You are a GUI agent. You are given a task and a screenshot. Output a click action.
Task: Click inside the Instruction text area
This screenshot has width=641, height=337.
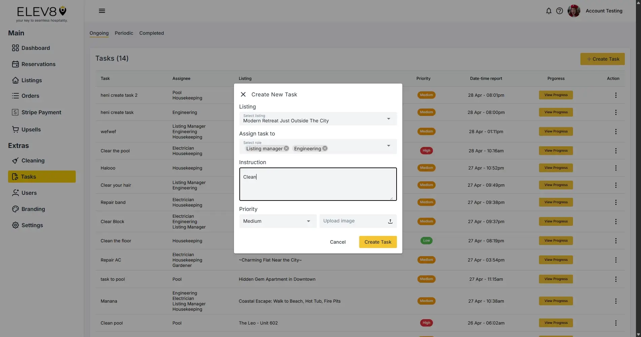(317, 184)
